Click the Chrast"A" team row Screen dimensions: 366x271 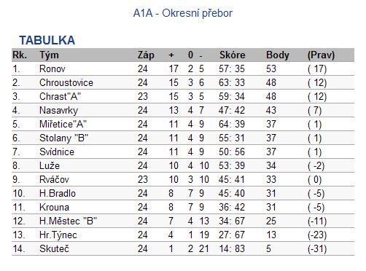pos(183,96)
